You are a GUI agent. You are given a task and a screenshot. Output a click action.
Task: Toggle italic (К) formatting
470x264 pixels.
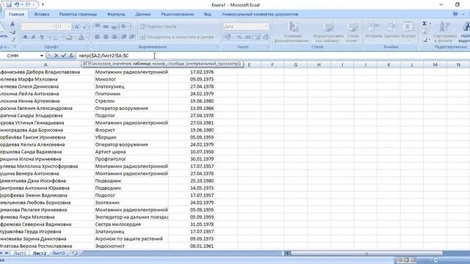click(34, 37)
